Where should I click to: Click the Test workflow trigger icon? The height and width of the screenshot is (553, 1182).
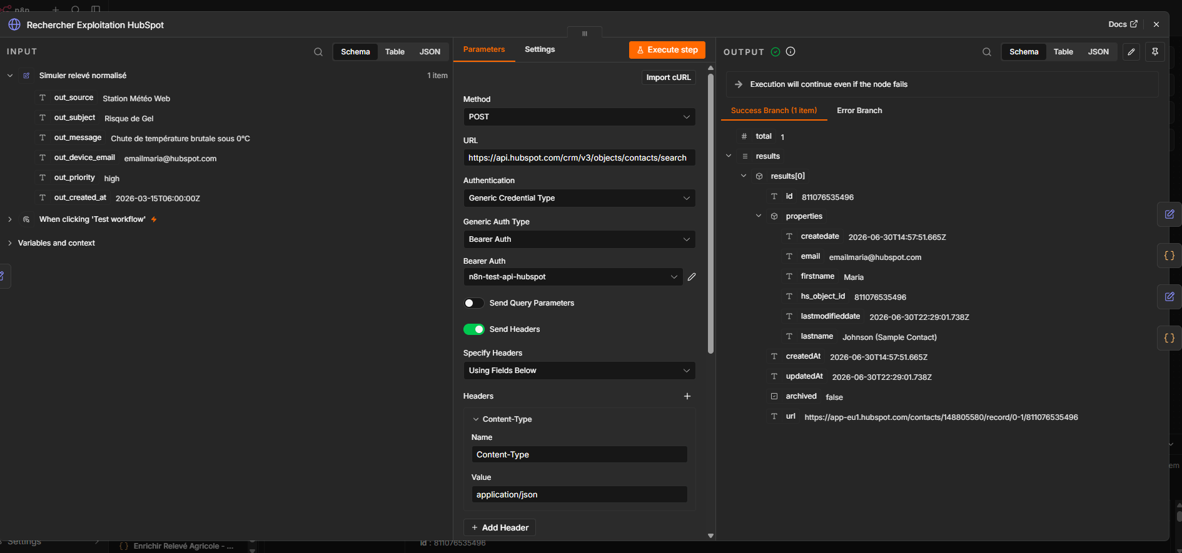(26, 219)
